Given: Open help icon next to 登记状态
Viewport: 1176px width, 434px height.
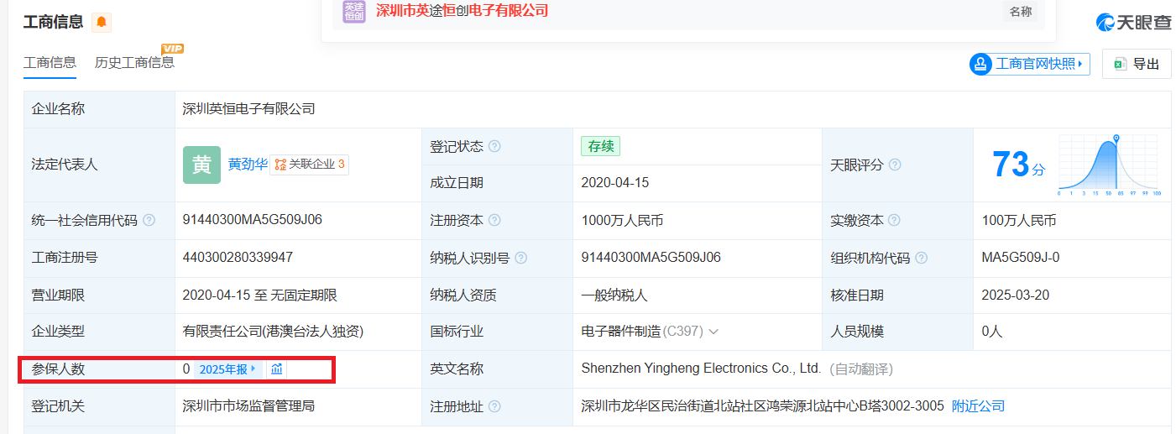Looking at the screenshot, I should (494, 146).
